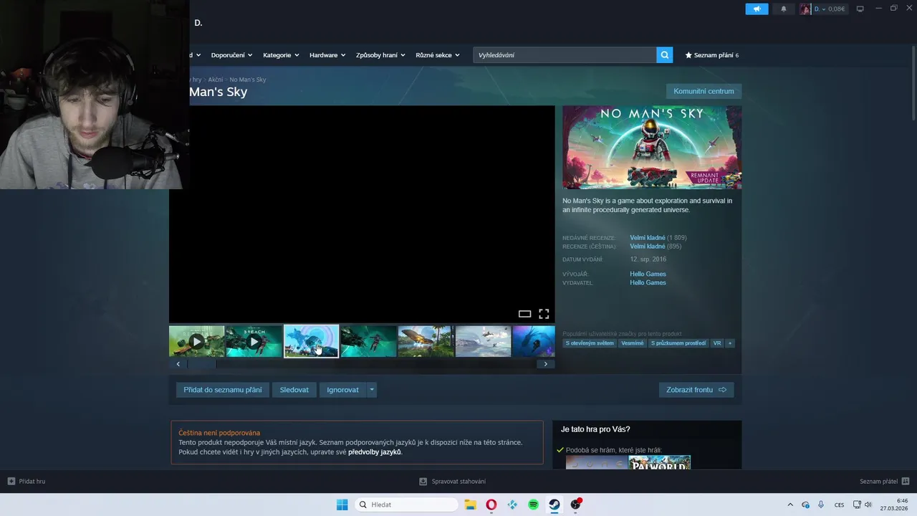Select the pale blue ocean screenshot thumbnail
The width and height of the screenshot is (917, 516).
[483, 342]
